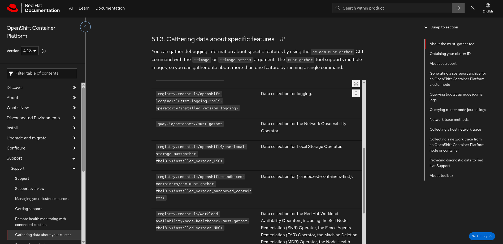Image resolution: width=503 pixels, height=244 pixels.
Task: Open the Support overview page
Action: click(30, 189)
